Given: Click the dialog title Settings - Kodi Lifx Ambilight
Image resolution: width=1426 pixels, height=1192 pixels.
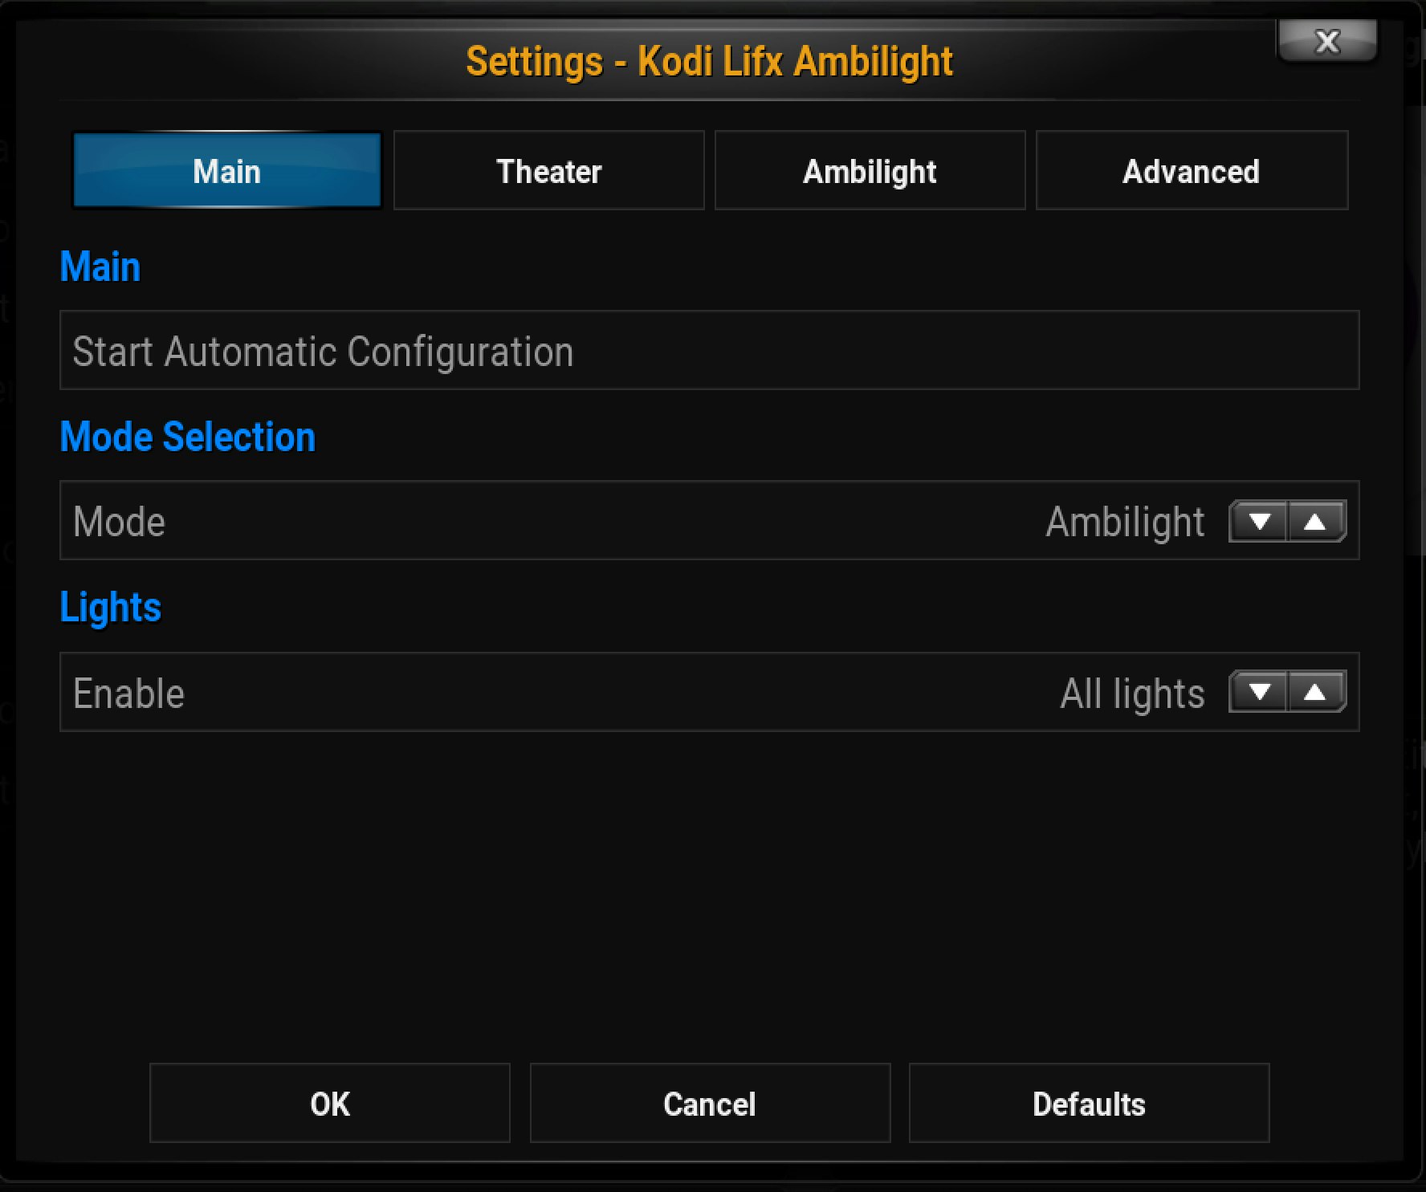Looking at the screenshot, I should 709,60.
